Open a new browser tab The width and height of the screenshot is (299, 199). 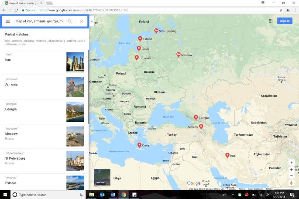pyautogui.click(x=49, y=3)
